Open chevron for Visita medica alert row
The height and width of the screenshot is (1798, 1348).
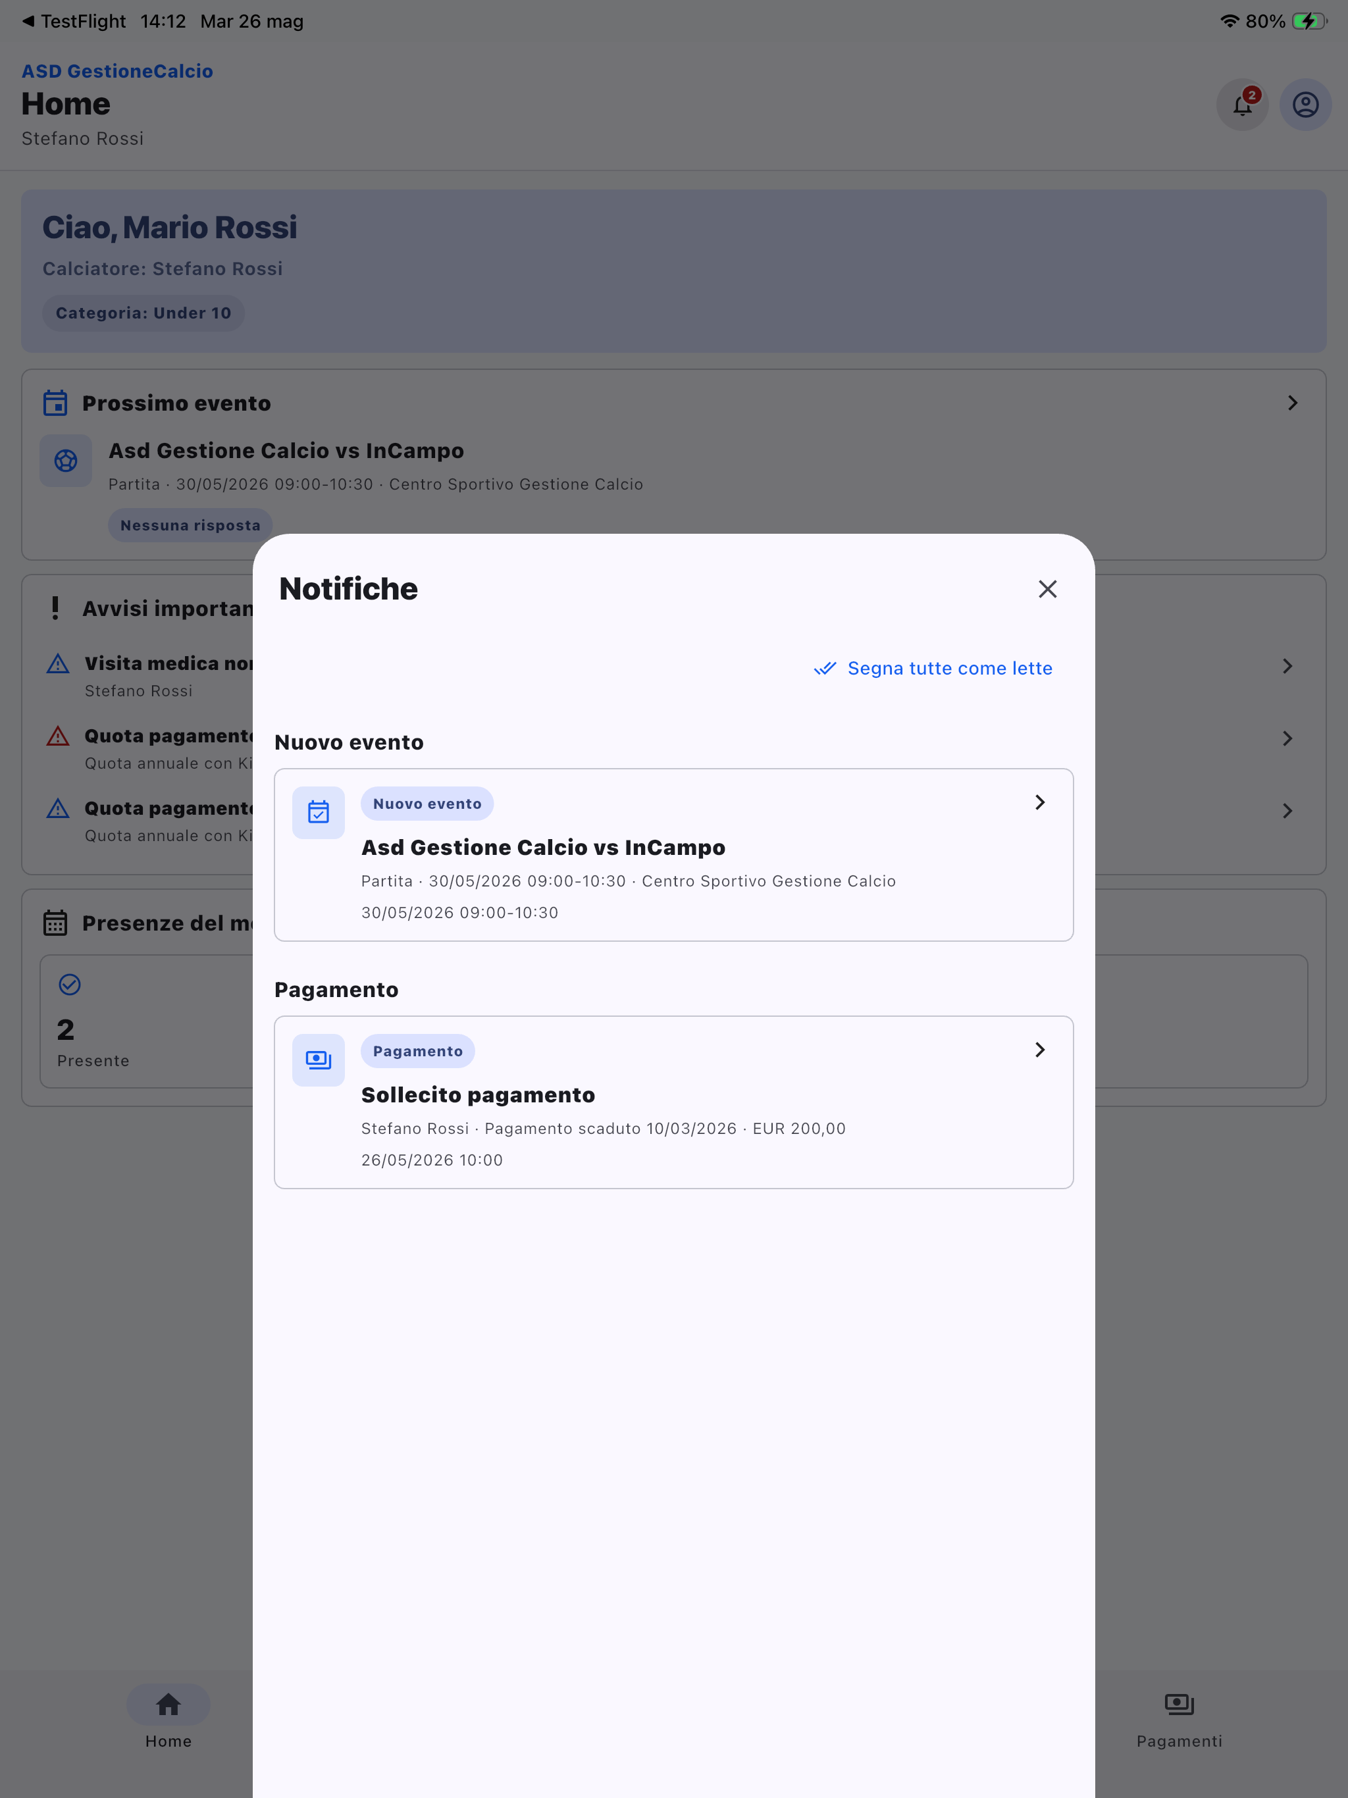(1288, 667)
